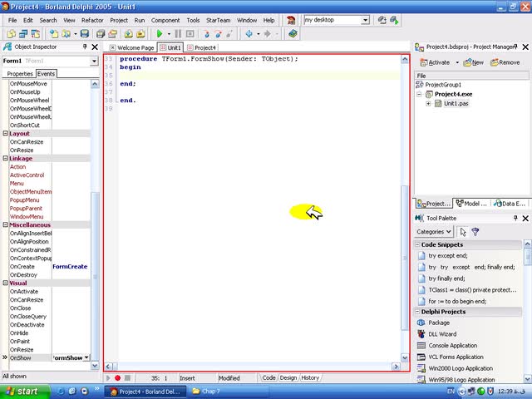Viewport: 532px width, 399px height.
Task: Click the Save floppy disk icon
Action: pos(85,33)
